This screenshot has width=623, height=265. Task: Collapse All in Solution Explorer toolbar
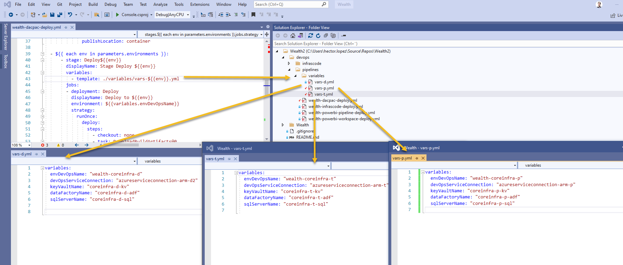click(x=326, y=36)
